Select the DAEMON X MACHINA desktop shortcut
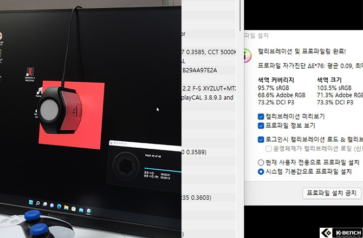 [30, 74]
